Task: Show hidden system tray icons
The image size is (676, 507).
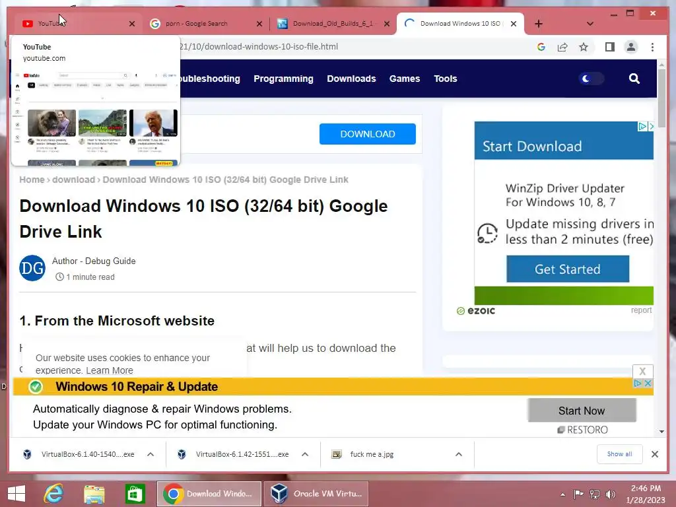Action: point(562,494)
